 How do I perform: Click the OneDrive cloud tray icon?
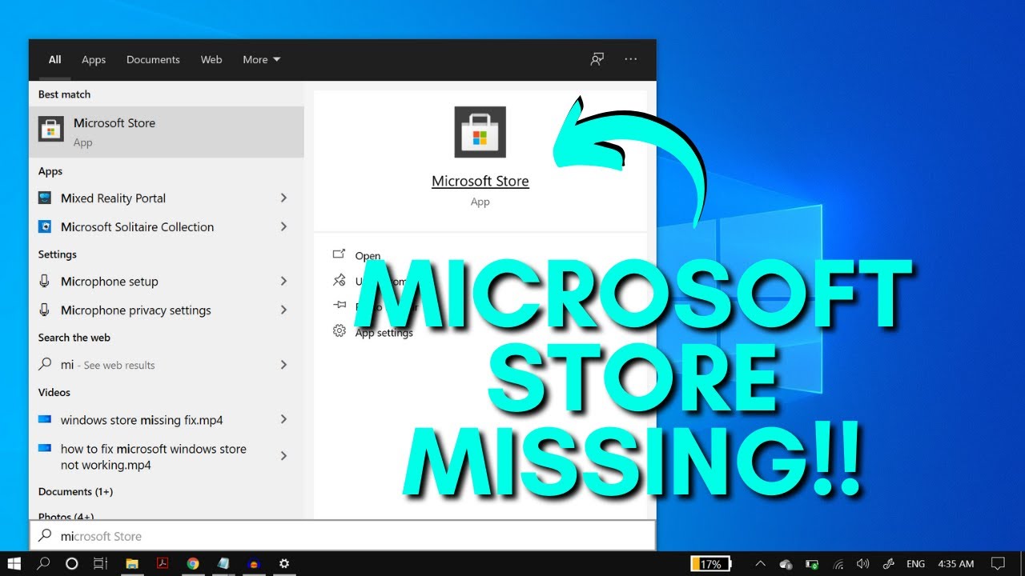pyautogui.click(x=786, y=563)
